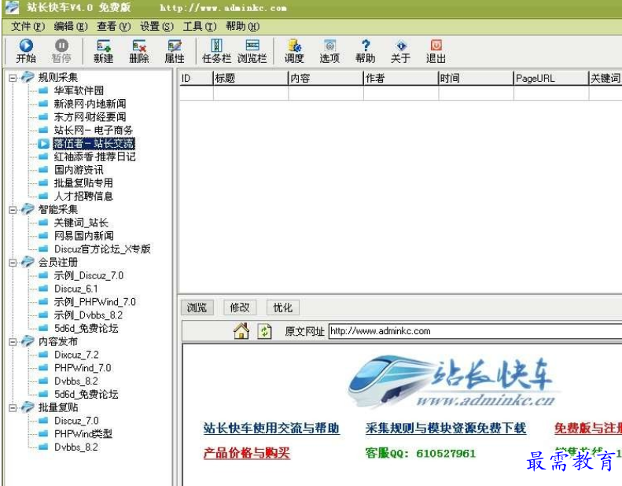
Task: Toggle the 浏览栏 browse panel icon
Action: coord(252,46)
